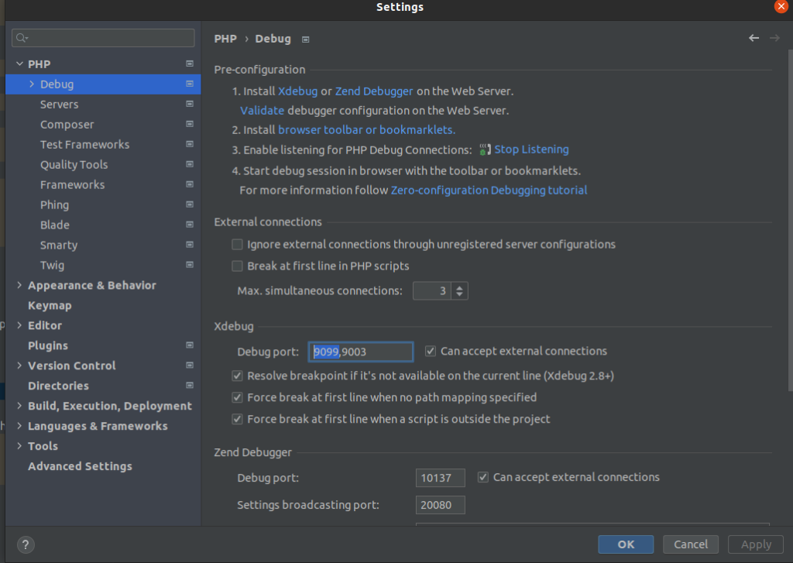The image size is (793, 563).
Task: Open the PHP breadcrumb at the top
Action: pos(224,38)
